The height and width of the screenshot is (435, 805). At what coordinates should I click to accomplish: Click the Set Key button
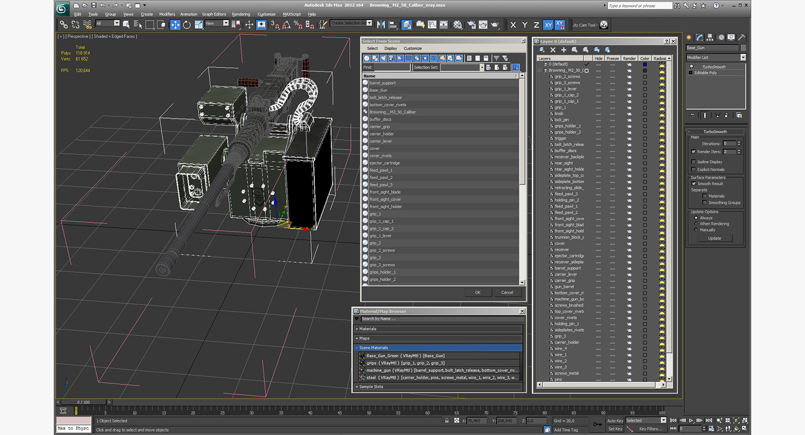click(x=615, y=428)
